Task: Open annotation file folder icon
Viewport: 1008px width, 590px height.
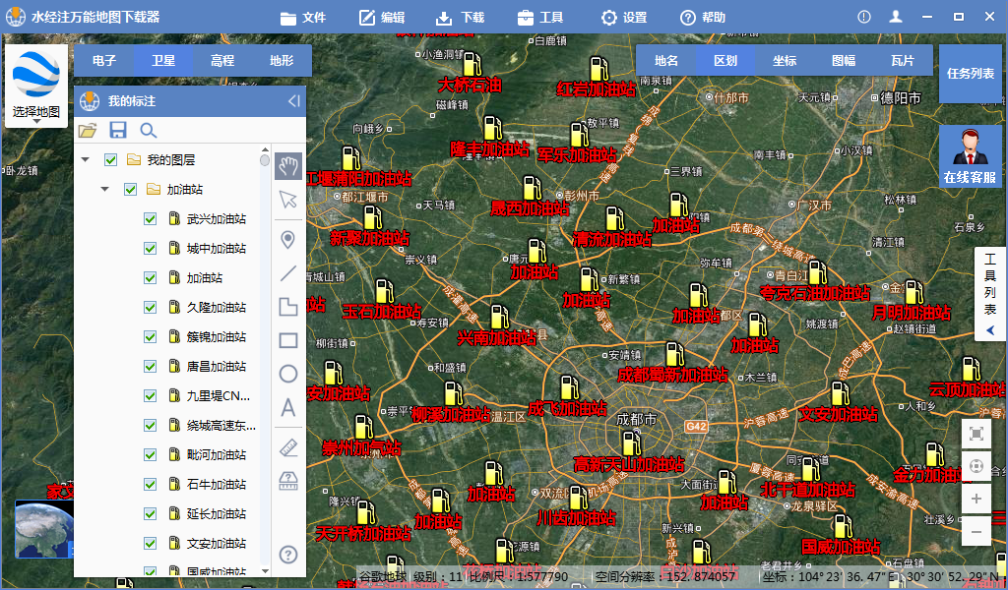Action: click(88, 131)
